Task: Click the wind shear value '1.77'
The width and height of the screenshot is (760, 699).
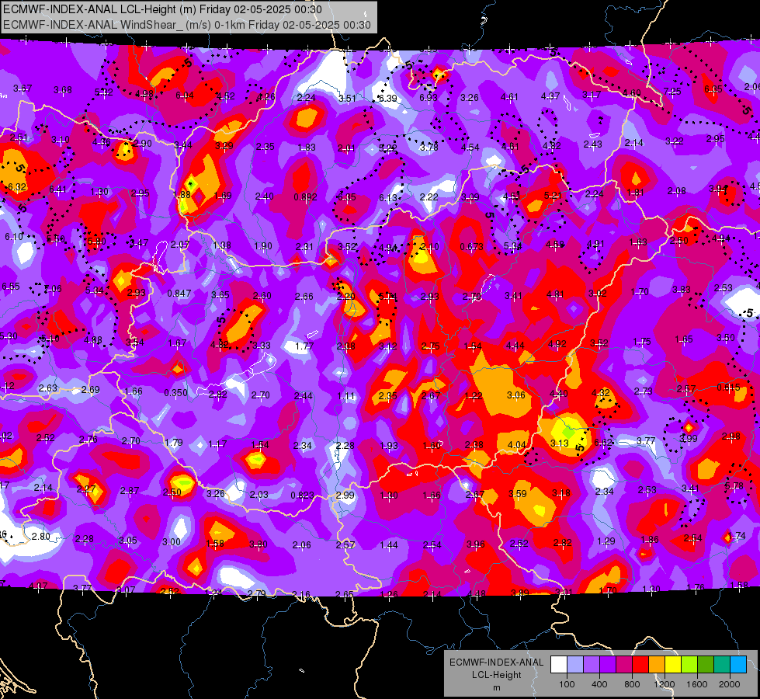Action: [304, 346]
